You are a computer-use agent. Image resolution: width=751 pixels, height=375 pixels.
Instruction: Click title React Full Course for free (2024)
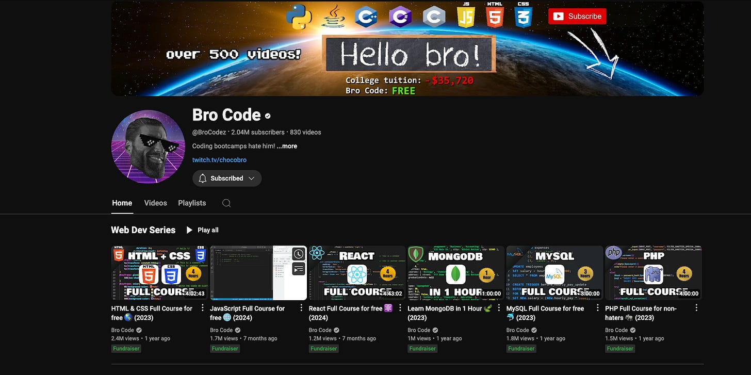pyautogui.click(x=351, y=313)
